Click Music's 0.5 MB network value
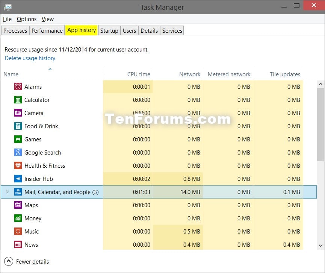This screenshot has height=273, width=325. 192,232
